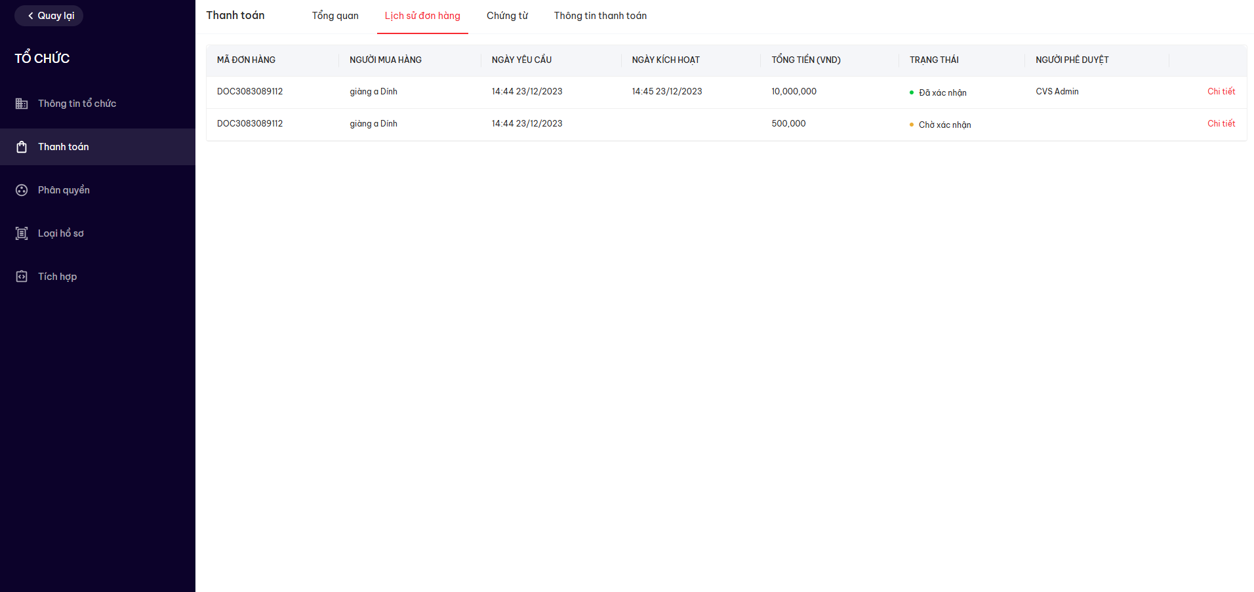Image resolution: width=1254 pixels, height=592 pixels.
Task: Click CVS Admin approver cell
Action: coord(1057,91)
